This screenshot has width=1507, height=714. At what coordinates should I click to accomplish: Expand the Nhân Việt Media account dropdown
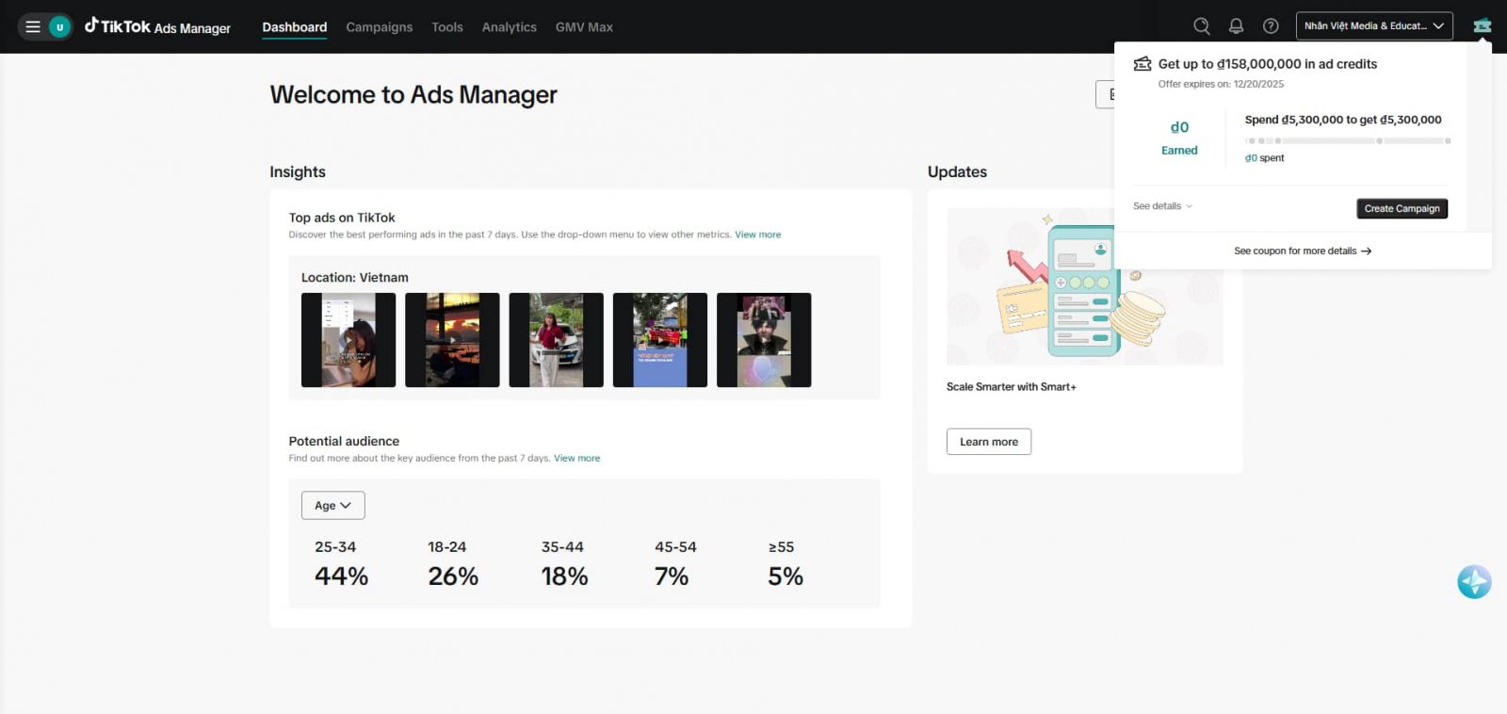1374,26
